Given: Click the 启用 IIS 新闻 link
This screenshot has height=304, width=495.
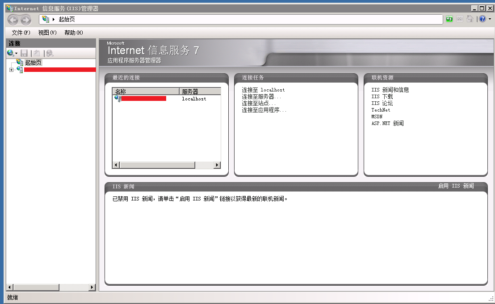Looking at the screenshot, I should 456,186.
